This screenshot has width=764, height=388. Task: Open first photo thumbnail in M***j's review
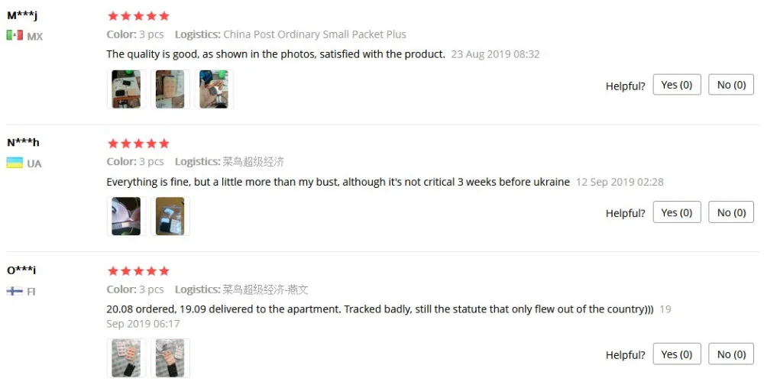pos(126,89)
